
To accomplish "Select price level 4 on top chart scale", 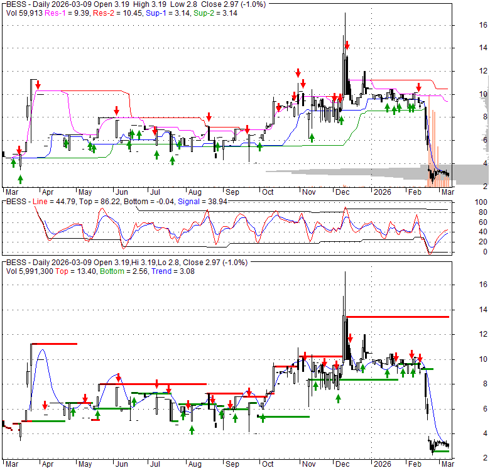I will 485,163.
